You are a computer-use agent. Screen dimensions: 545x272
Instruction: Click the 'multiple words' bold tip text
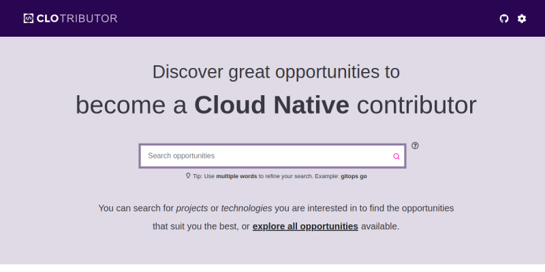236,176
